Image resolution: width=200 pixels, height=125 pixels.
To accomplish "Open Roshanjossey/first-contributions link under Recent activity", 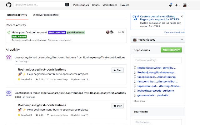I will tap(29, 40).
